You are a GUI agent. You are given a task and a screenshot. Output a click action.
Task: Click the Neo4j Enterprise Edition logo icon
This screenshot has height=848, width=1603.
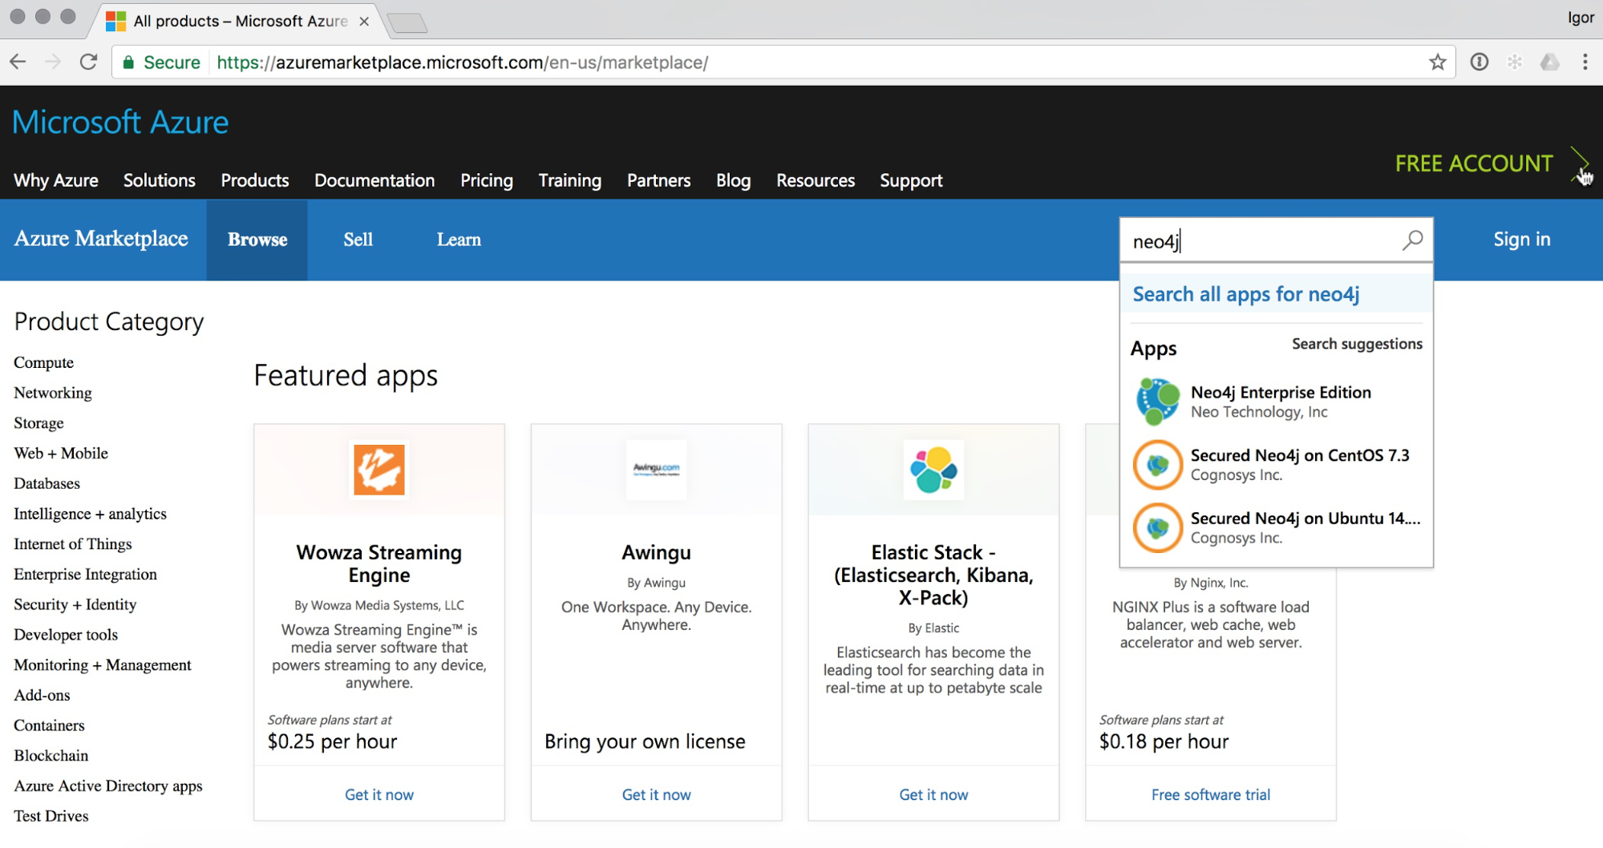[x=1157, y=401]
